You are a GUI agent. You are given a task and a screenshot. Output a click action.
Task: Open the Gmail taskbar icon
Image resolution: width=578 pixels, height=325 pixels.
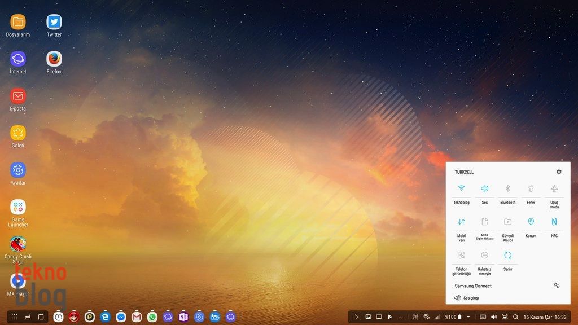click(x=137, y=317)
